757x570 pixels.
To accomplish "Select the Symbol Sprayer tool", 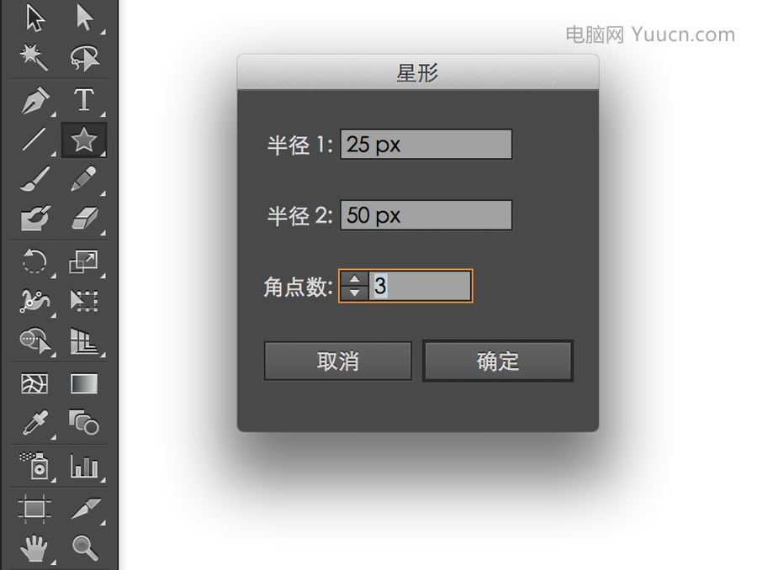I will (x=34, y=465).
